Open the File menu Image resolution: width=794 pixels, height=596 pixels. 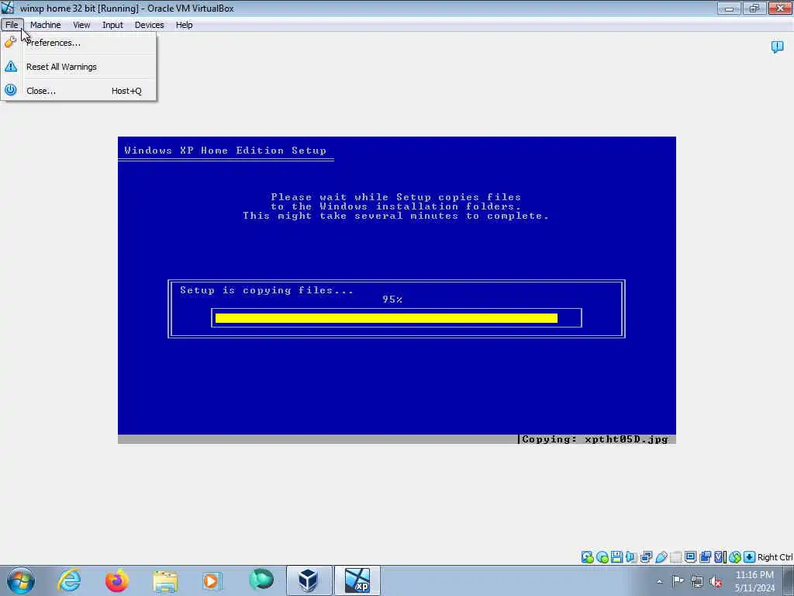(x=12, y=24)
